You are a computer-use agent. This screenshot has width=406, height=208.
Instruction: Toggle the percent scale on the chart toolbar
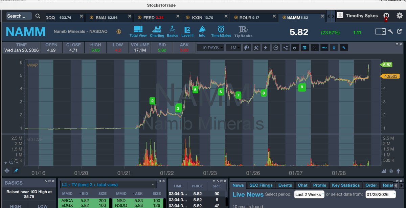[314, 48]
